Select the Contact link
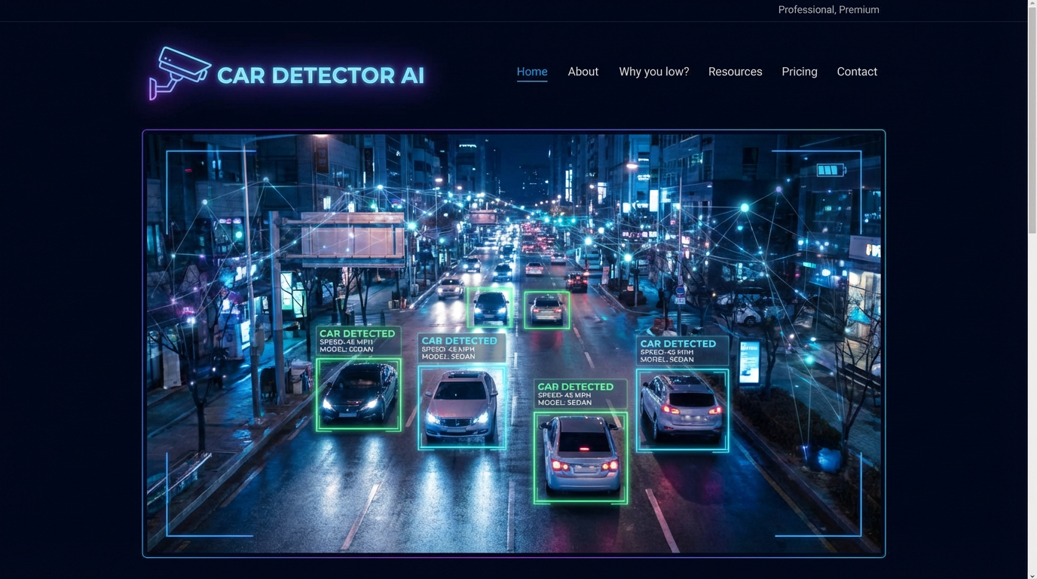The image size is (1037, 579). 857,72
